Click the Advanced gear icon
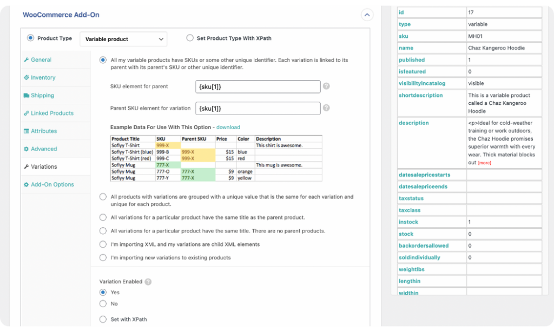554x332 pixels. [x=26, y=149]
